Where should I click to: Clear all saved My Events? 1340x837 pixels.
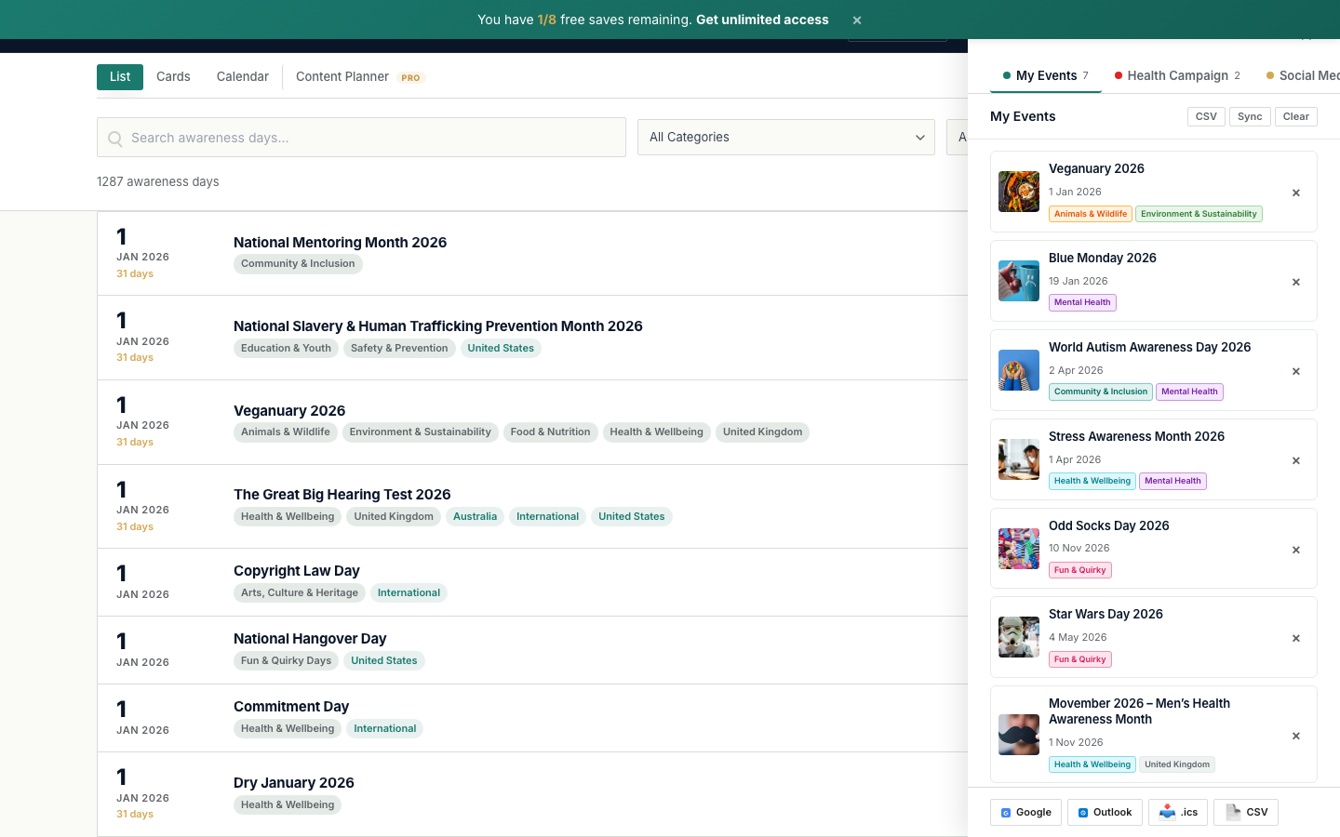(x=1295, y=116)
